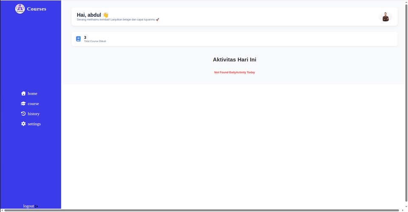Click the graduation cap course icon

pos(23,103)
